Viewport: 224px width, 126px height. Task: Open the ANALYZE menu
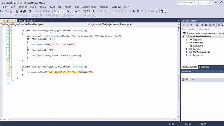click(104, 7)
